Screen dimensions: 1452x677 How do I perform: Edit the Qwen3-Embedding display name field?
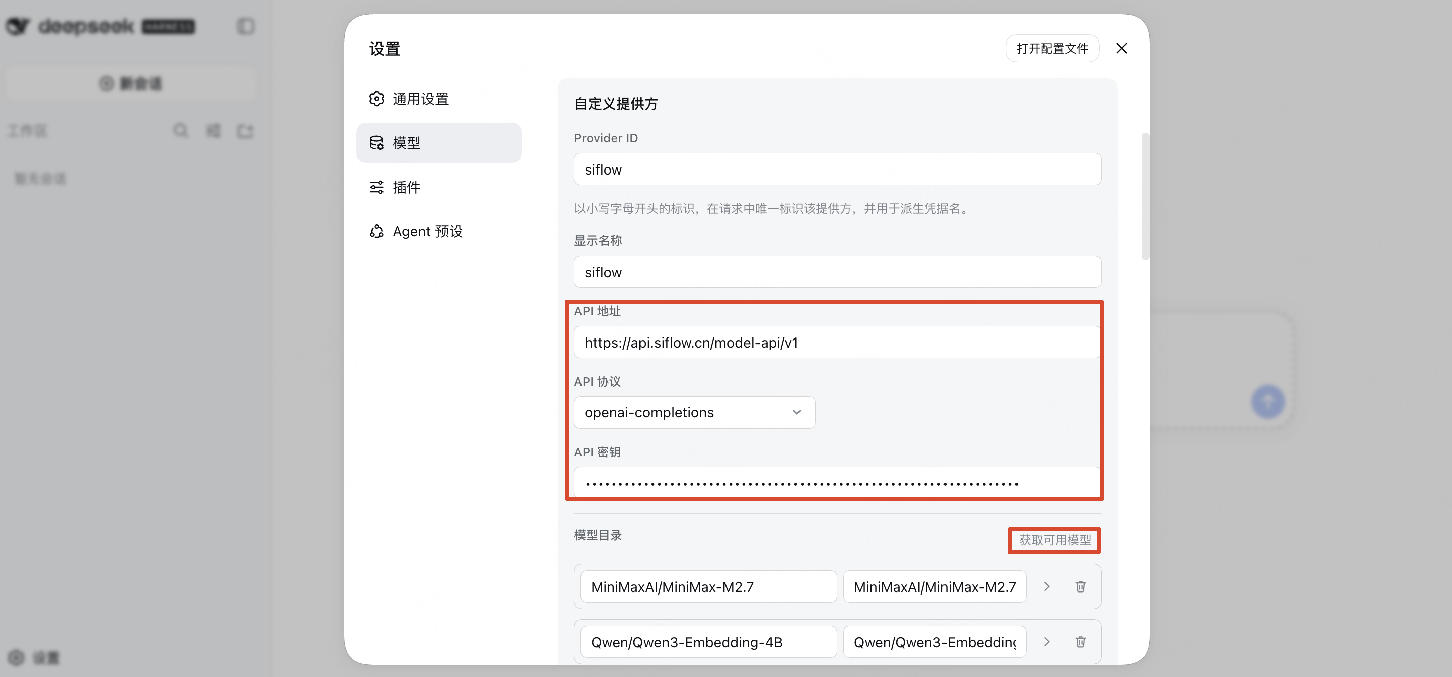coord(934,641)
